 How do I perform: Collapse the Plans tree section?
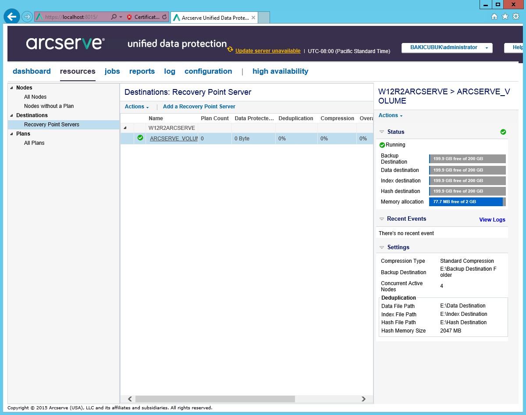[x=12, y=134]
